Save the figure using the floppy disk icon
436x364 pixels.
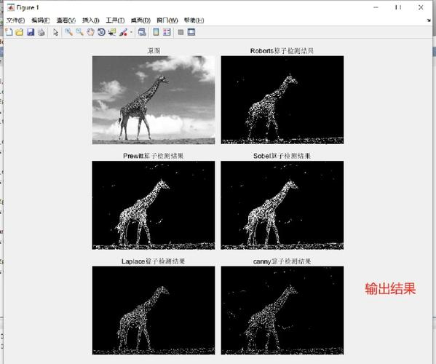coord(31,32)
